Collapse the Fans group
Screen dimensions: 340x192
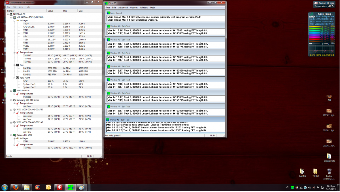tap(14, 65)
